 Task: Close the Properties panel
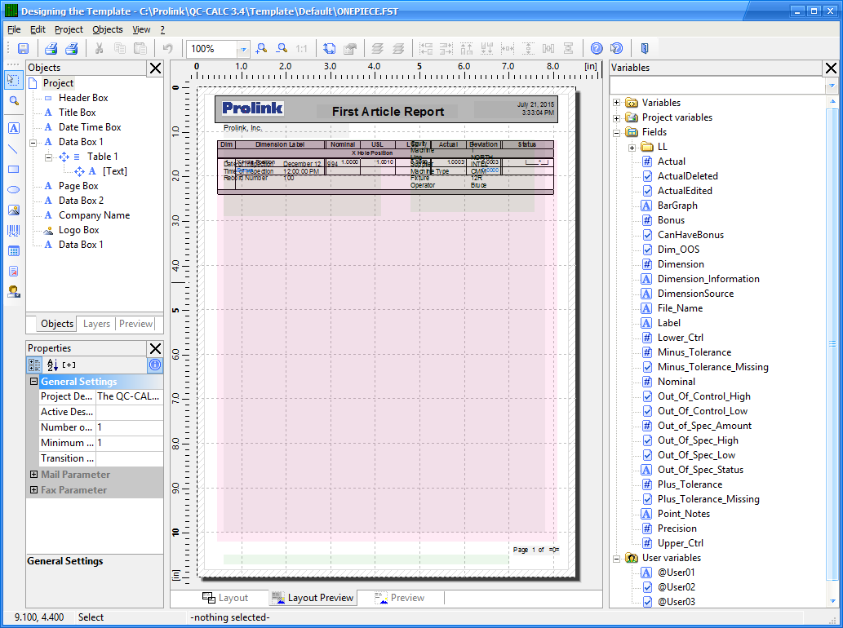click(155, 348)
